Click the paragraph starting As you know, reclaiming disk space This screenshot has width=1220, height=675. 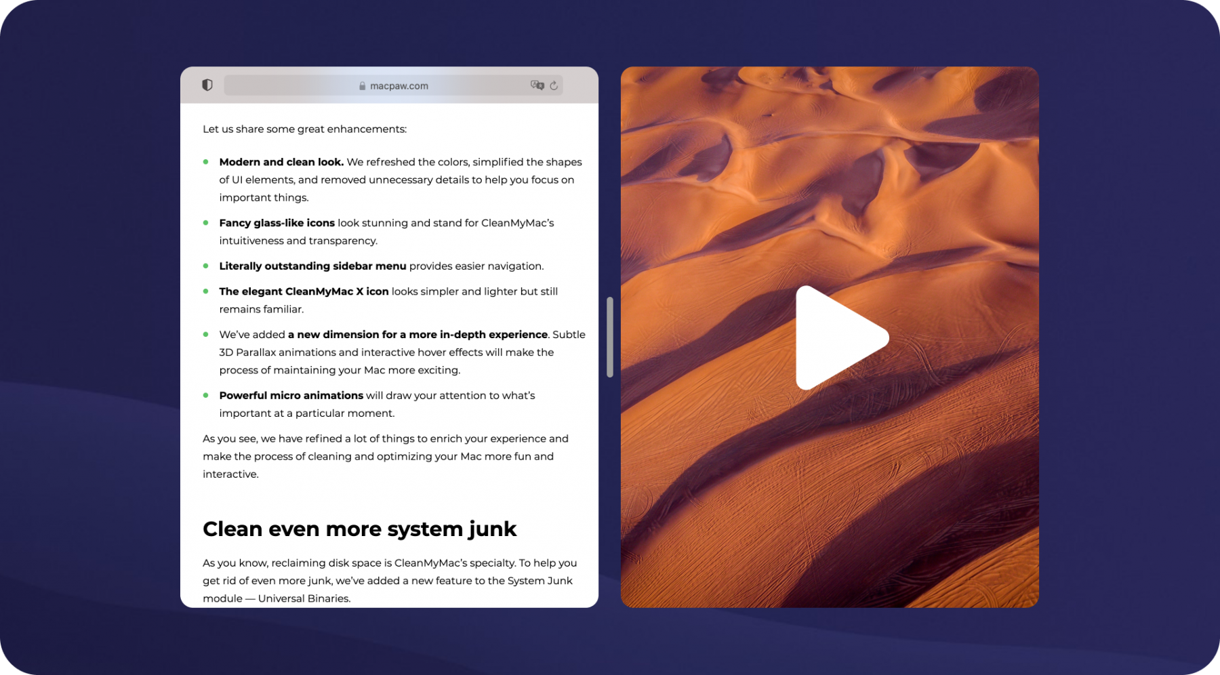[x=390, y=581]
